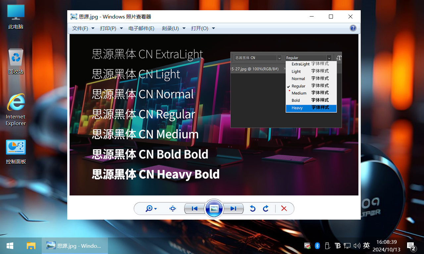Image resolution: width=424 pixels, height=254 pixels.
Task: Open the blue help question mark
Action: [353, 28]
